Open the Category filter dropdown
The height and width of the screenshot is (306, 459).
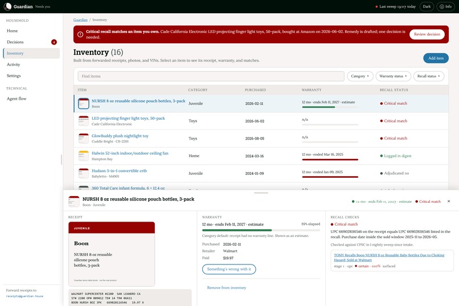(360, 76)
